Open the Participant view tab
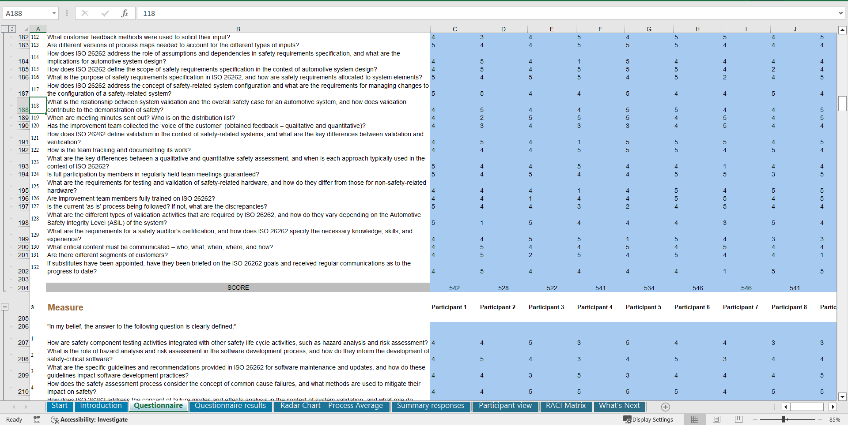This screenshot has height=426, width=848. point(505,406)
